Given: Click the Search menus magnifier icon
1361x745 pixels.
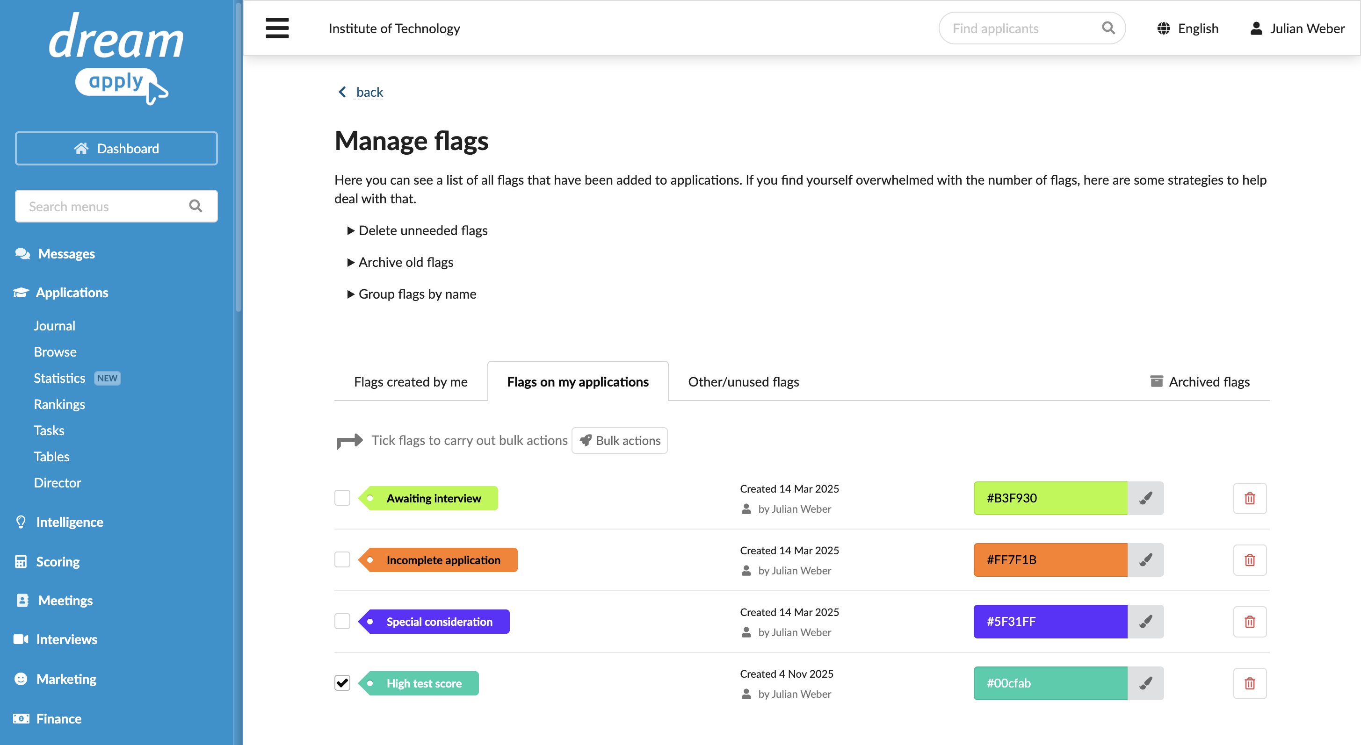Looking at the screenshot, I should [x=195, y=206].
